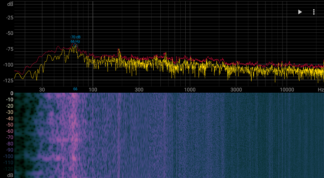Click the -50 dB spectrum axis label
This screenshot has height=178, width=324.
(x=10, y=33)
